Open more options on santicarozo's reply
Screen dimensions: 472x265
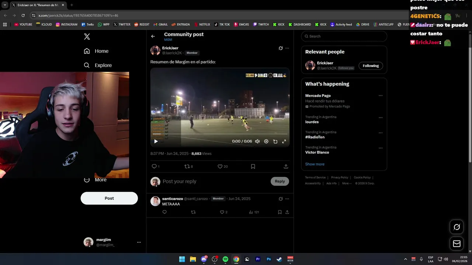click(x=287, y=199)
